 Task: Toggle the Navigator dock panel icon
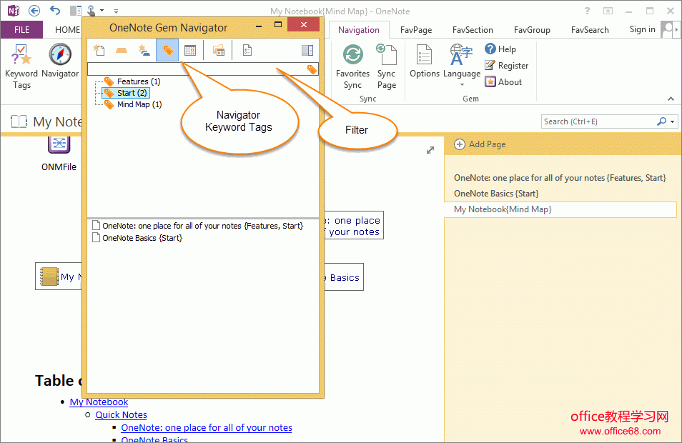tap(307, 50)
